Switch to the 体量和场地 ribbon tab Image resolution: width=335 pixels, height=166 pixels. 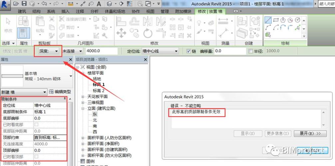(x=115, y=12)
